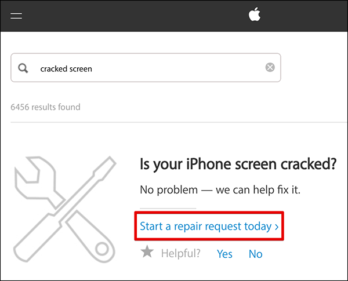The width and height of the screenshot is (348, 281).
Task: Click the magnifying glass search icon
Action: coord(23,68)
